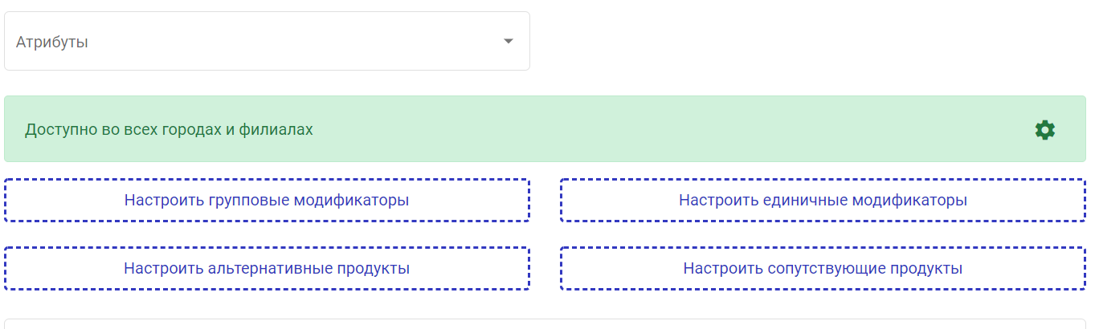Click Настроить групповые модификаторы button

(x=267, y=200)
